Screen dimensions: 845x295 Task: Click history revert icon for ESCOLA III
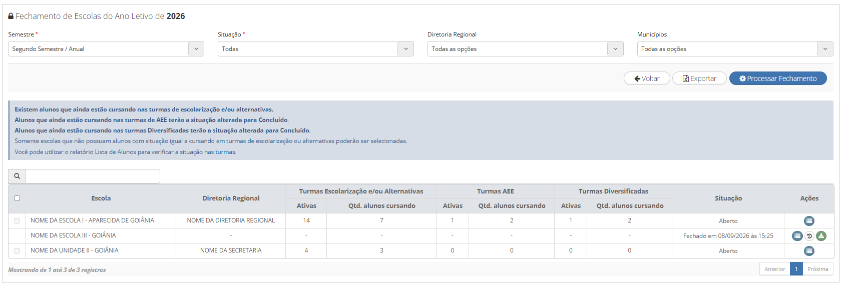point(809,236)
